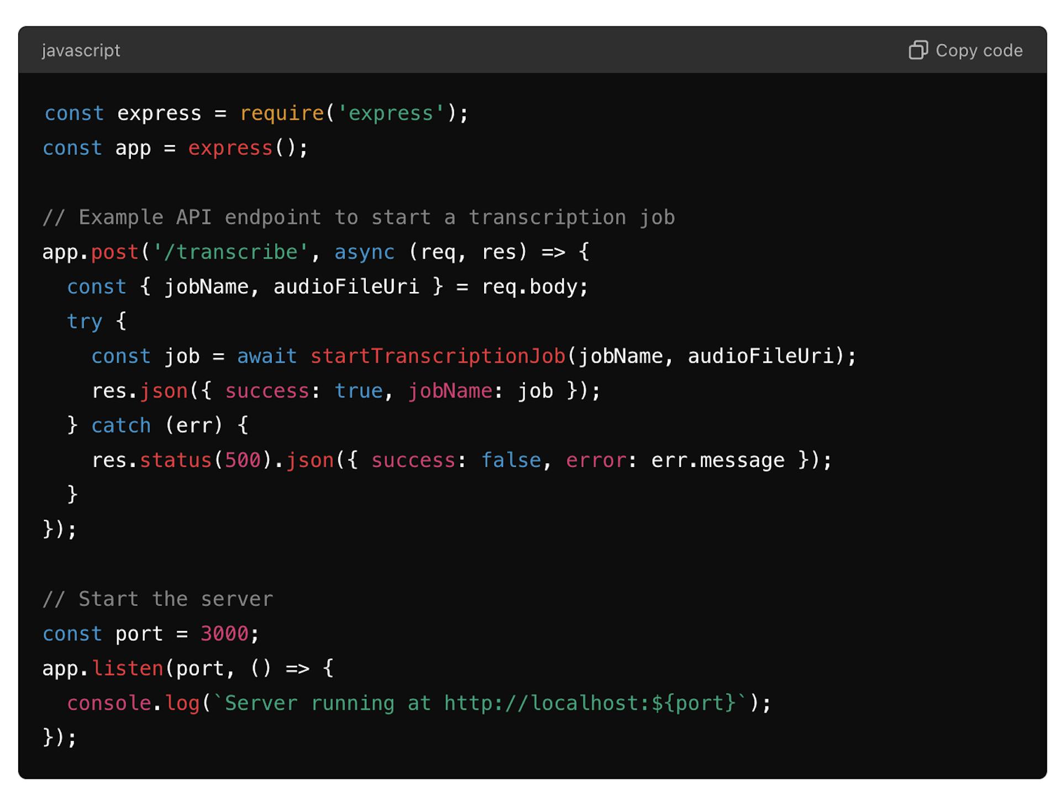Select the javascript language label

point(81,50)
